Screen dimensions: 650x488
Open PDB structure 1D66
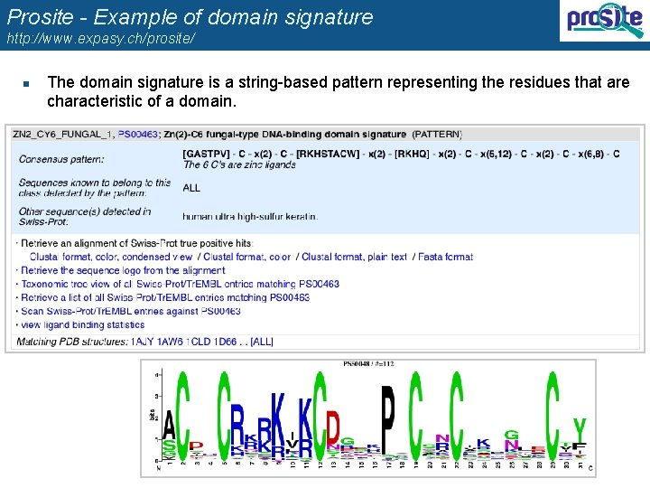tap(225, 342)
